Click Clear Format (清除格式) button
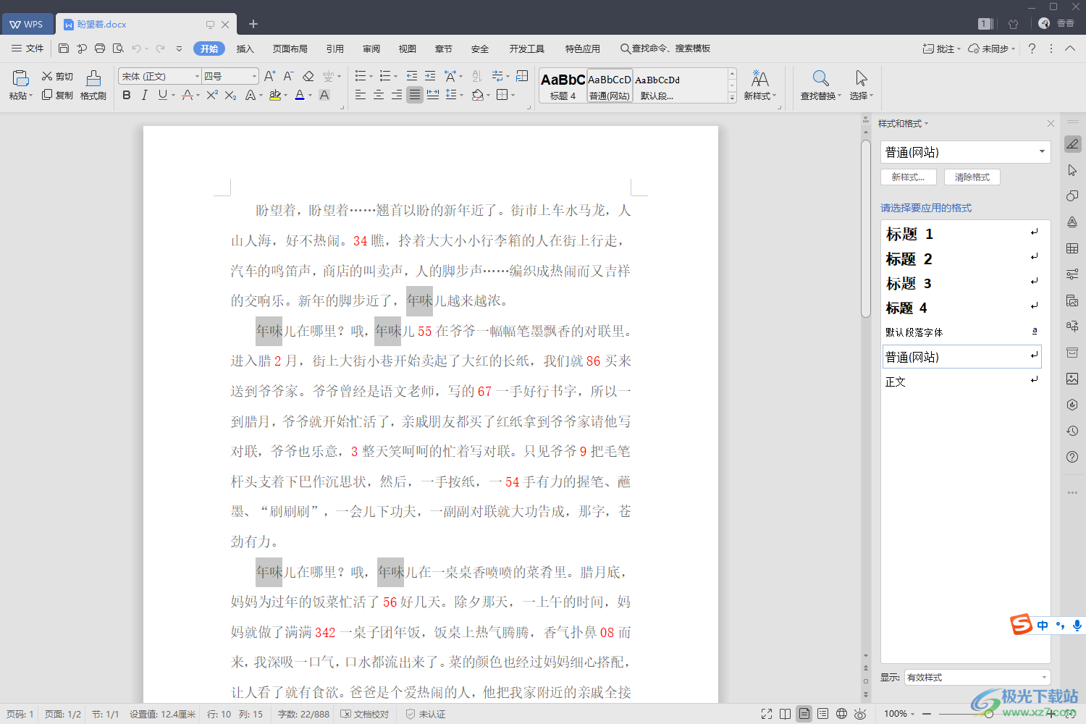1086x724 pixels. (x=972, y=177)
